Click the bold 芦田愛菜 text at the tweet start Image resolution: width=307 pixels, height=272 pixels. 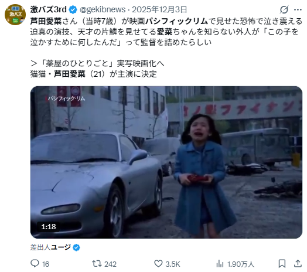(x=46, y=21)
